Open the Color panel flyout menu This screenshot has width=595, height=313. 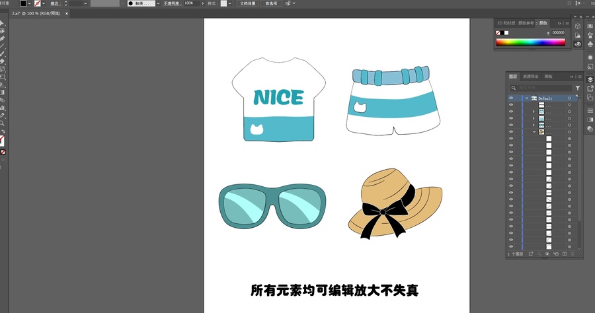567,24
